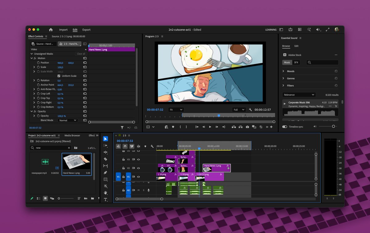Image resolution: width=370 pixels, height=233 pixels.
Task: Step forward one frame
Action: click(217, 127)
